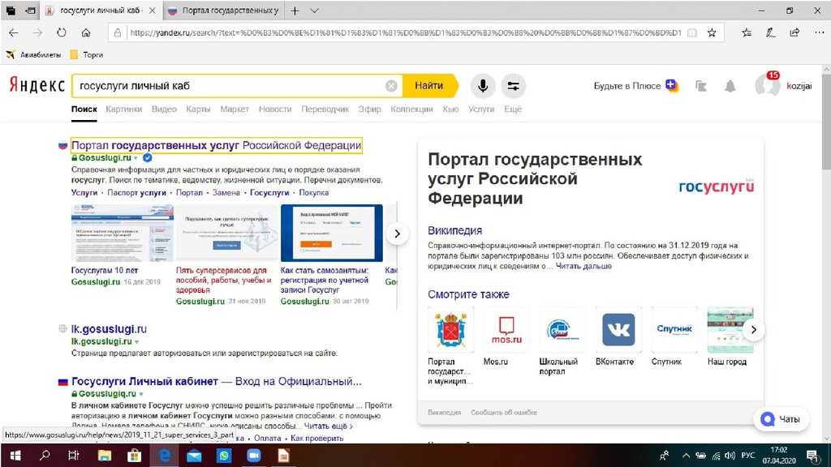Open Портал государственных услуг Российской Федерации result

click(216, 145)
